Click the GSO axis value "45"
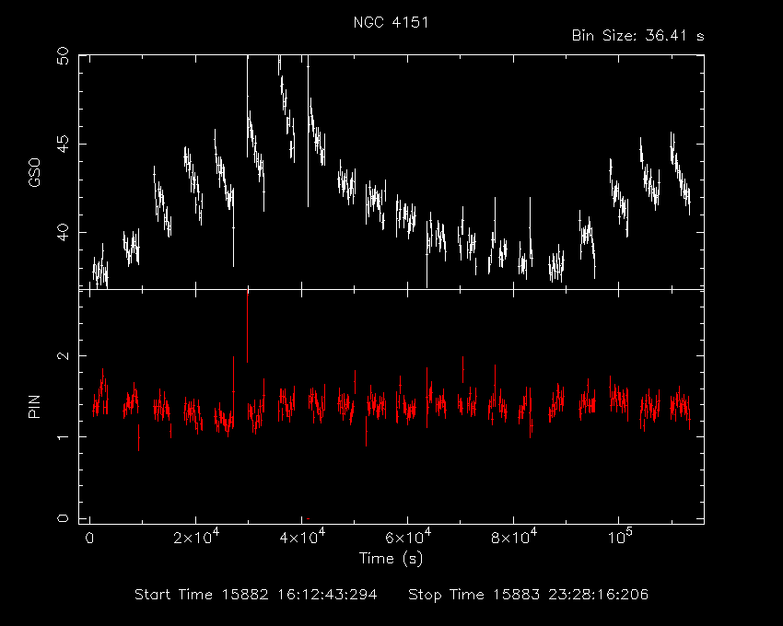The height and width of the screenshot is (626, 783). (63, 145)
